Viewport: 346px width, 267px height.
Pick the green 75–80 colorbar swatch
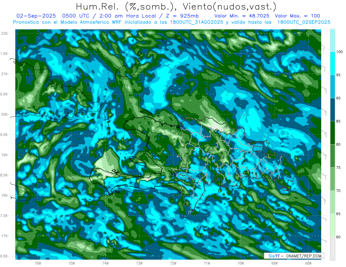(x=332, y=156)
